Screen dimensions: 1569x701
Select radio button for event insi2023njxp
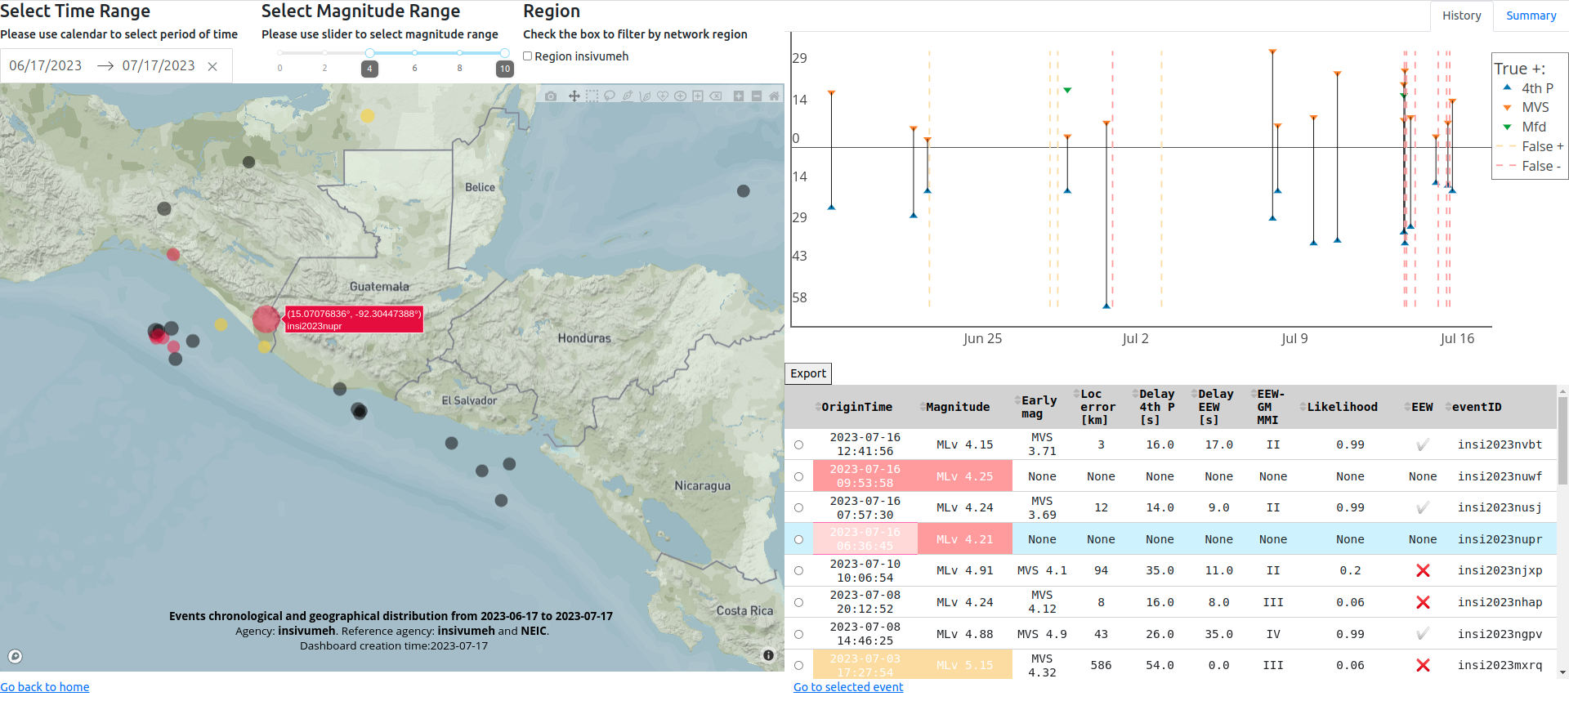(x=798, y=571)
